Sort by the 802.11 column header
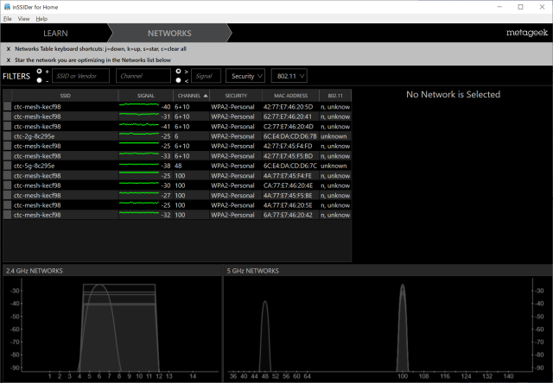 pyautogui.click(x=335, y=96)
